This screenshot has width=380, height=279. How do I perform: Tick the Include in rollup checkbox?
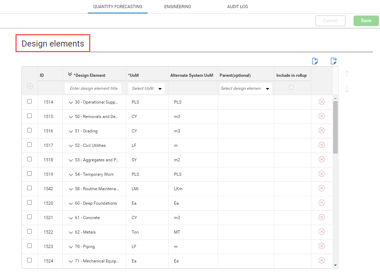(x=291, y=87)
